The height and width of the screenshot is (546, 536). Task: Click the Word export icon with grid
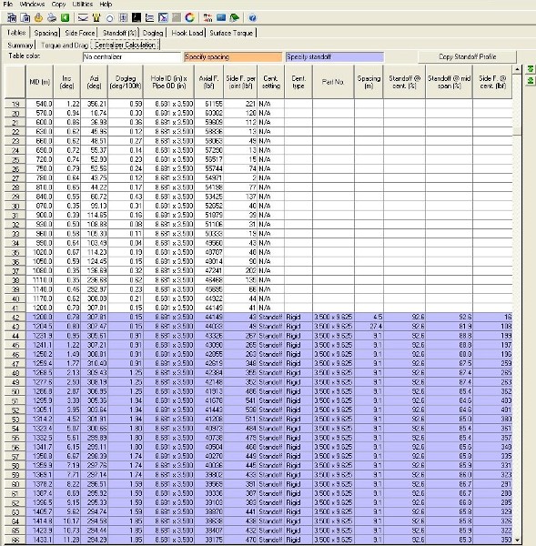(x=12, y=17)
